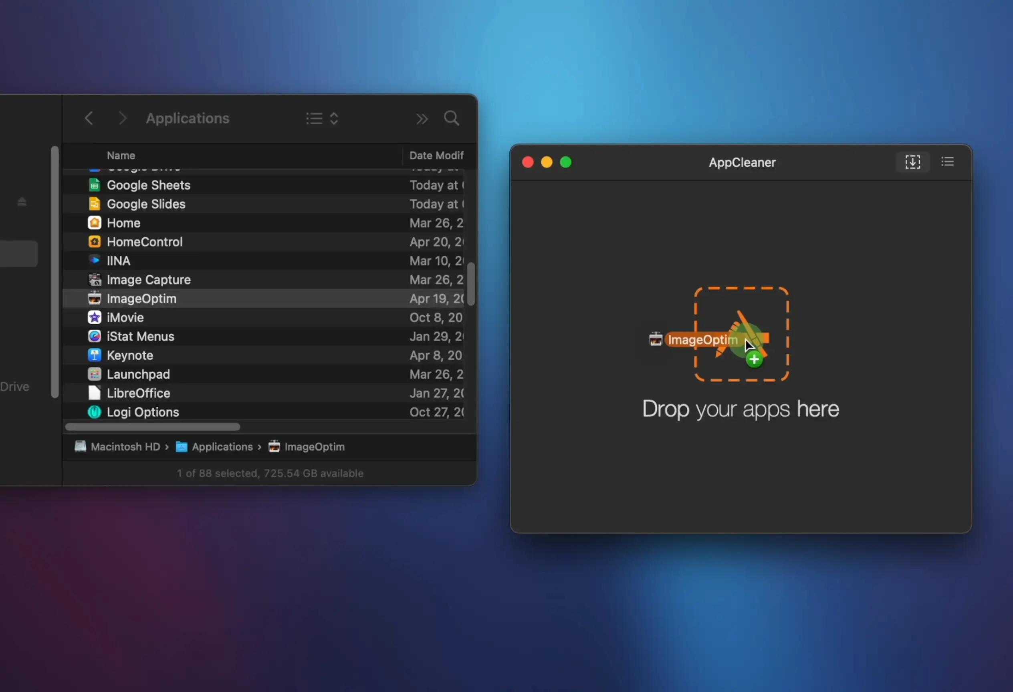
Task: Click Finder vertical scrollbar thumb
Action: coord(471,284)
